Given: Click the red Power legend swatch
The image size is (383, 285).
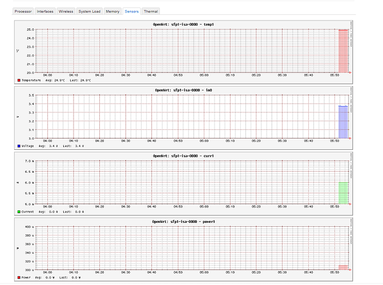Looking at the screenshot, I should pyautogui.click(x=19, y=278).
